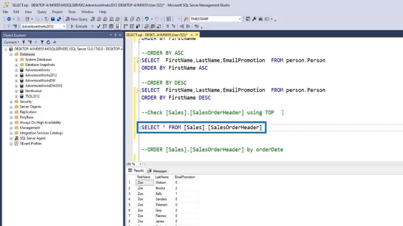Click the Execute button
The height and width of the screenshot is (226, 403).
(x=79, y=26)
